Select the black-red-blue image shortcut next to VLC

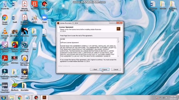pyautogui.click(x=25, y=32)
